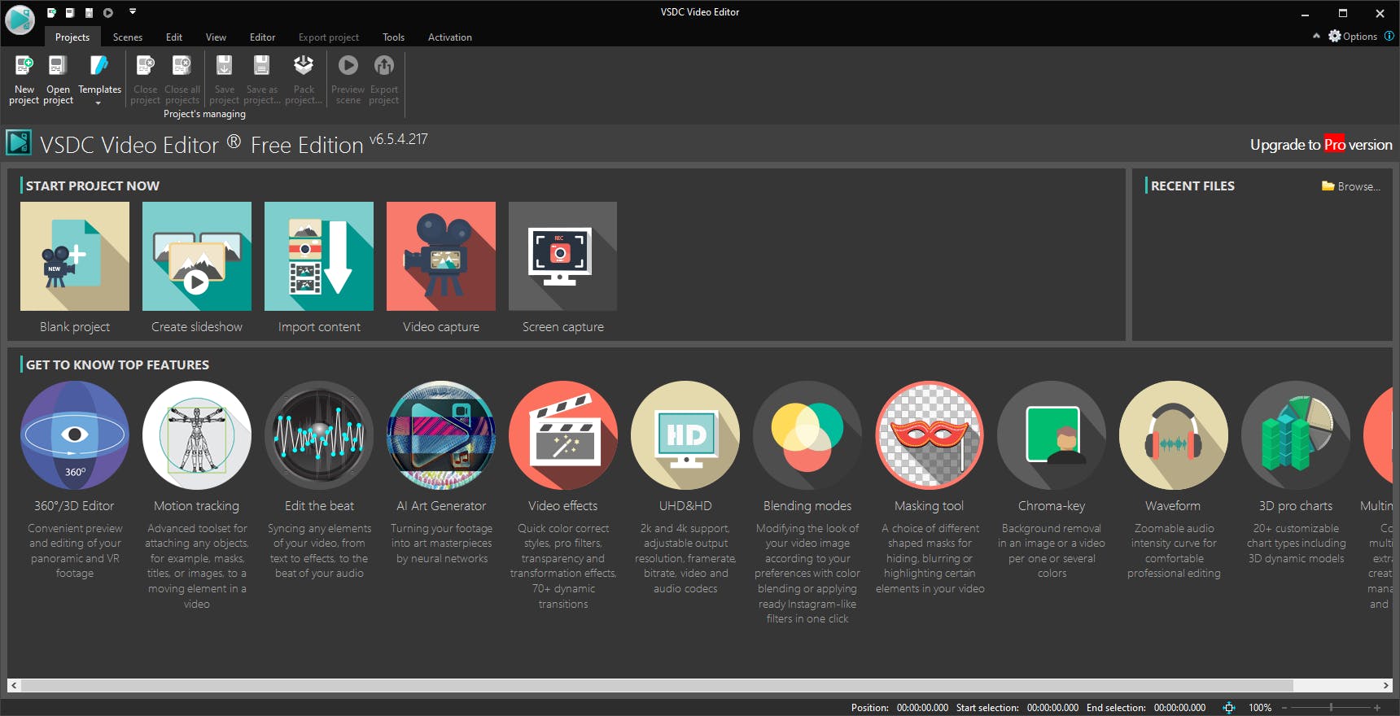
Task: Switch to the Editor ribbon tab
Action: (x=262, y=37)
